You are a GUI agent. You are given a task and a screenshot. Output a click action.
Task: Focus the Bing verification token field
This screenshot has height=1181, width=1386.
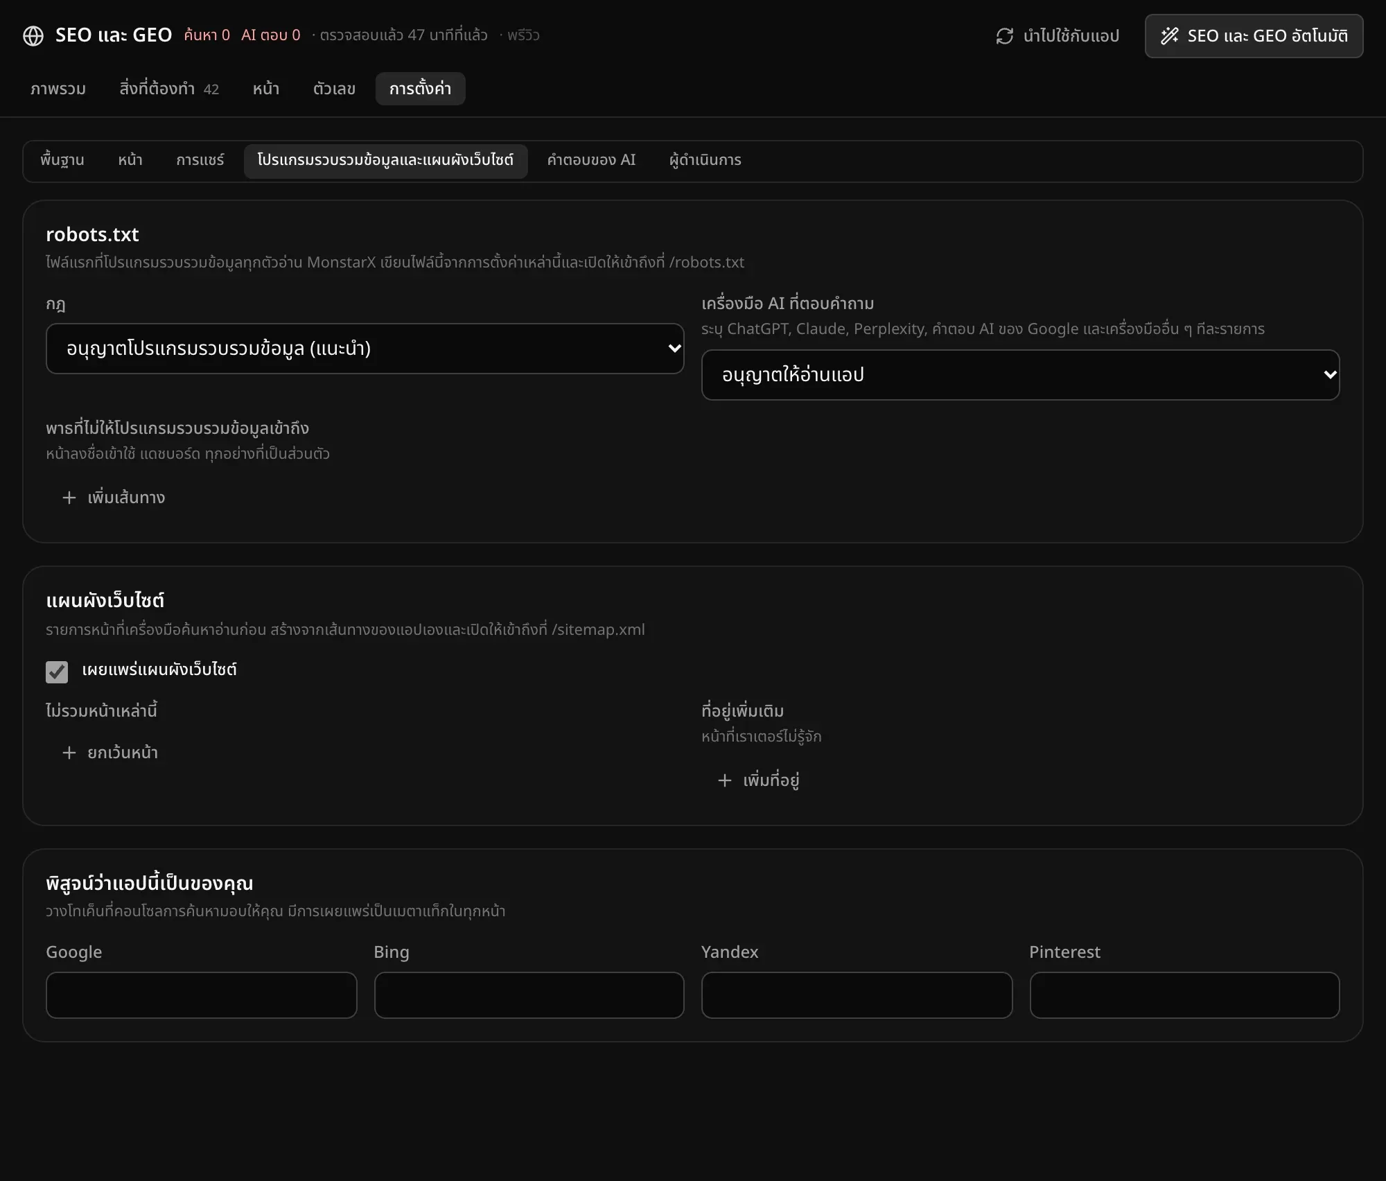(x=529, y=995)
